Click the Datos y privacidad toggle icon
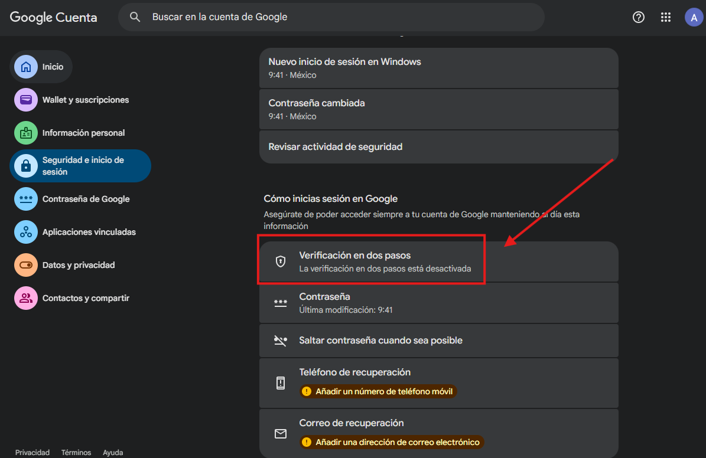Image resolution: width=706 pixels, height=458 pixels. coord(26,265)
